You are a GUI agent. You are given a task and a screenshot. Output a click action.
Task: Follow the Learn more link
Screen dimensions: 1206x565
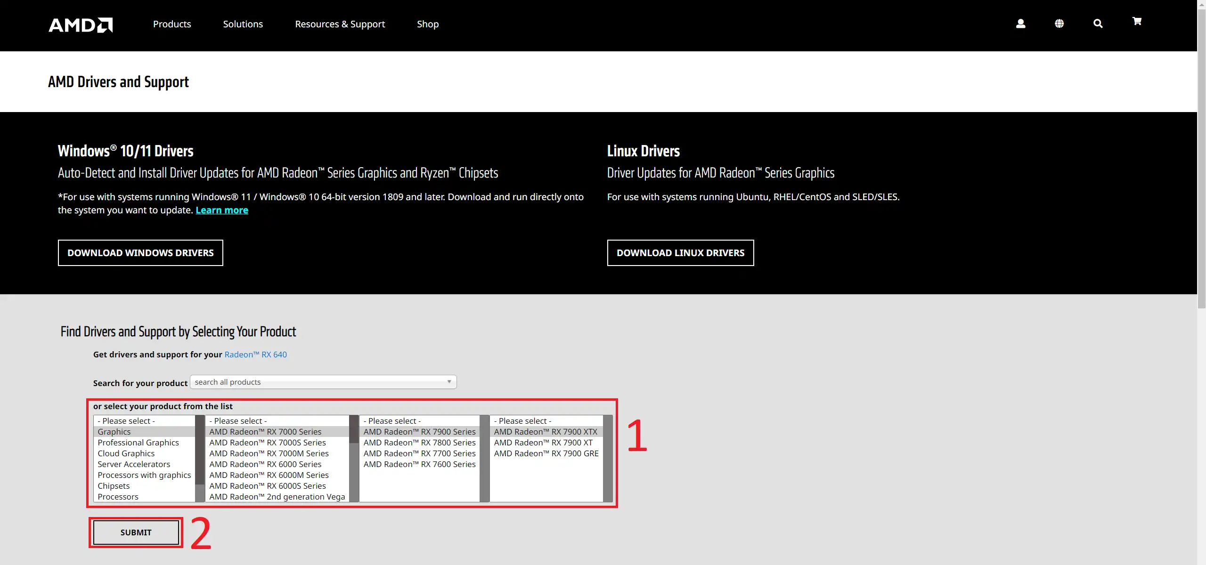click(222, 210)
